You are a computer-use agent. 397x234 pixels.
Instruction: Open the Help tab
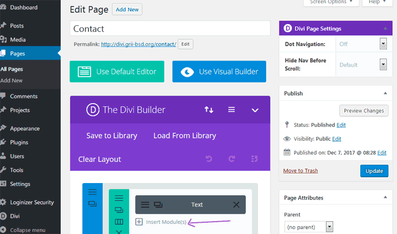(377, 2)
